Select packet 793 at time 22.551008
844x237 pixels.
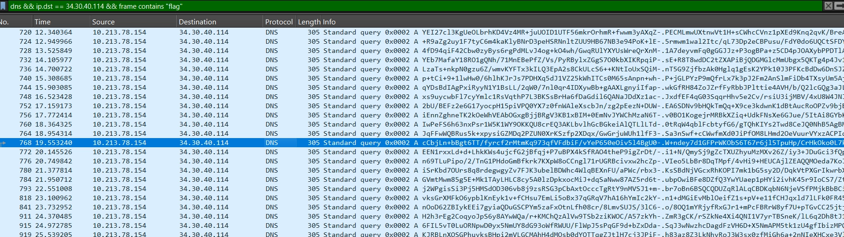point(422,189)
